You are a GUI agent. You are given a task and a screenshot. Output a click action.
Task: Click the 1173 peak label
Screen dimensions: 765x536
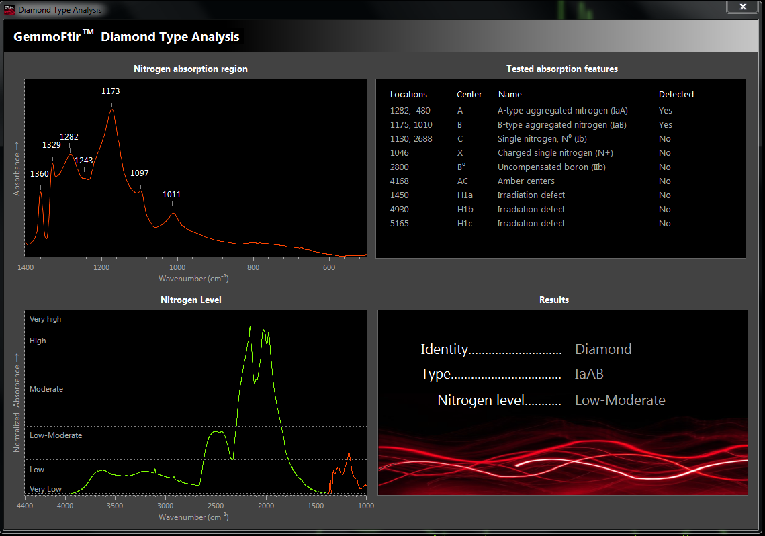(x=110, y=91)
